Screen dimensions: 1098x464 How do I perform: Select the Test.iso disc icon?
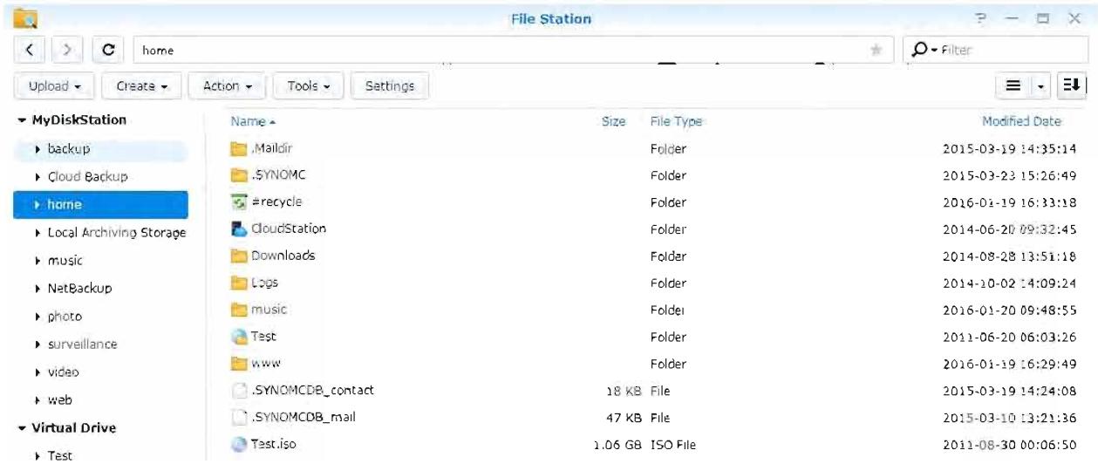(238, 444)
